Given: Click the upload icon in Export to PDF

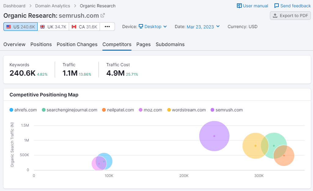Looking at the screenshot, I should tap(275, 16).
